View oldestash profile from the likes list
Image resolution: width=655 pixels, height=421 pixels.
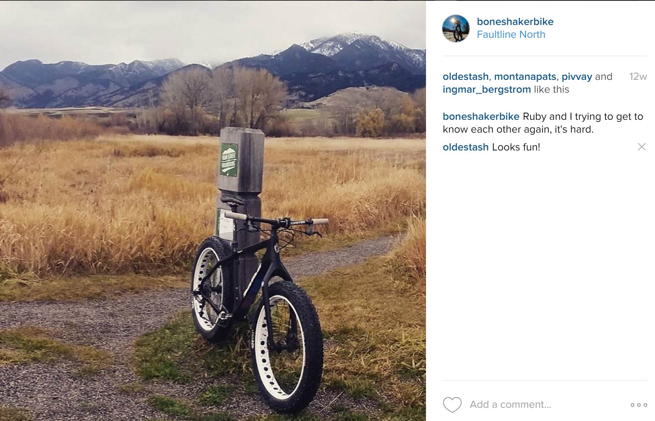(466, 77)
